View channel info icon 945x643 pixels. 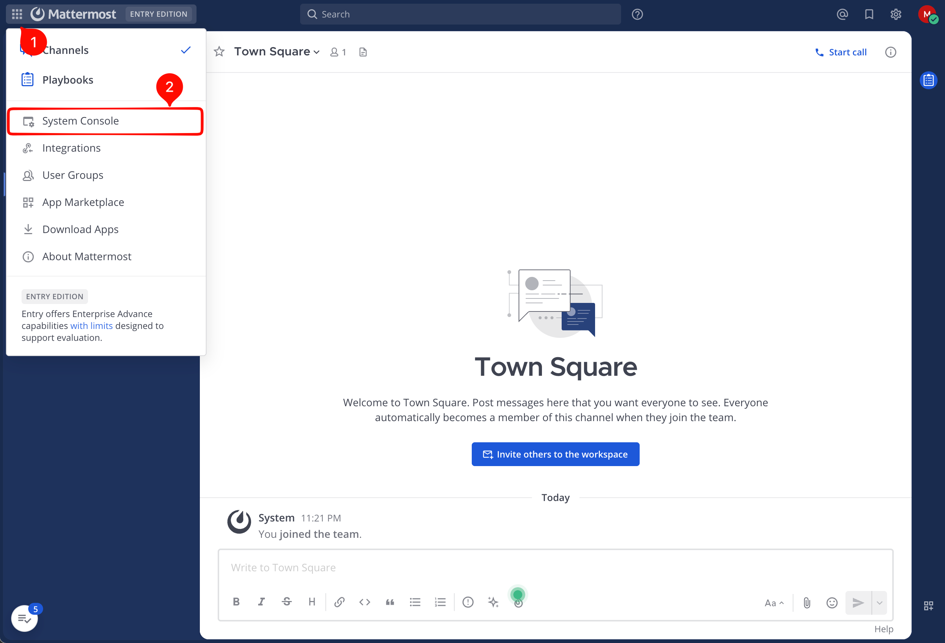[890, 52]
